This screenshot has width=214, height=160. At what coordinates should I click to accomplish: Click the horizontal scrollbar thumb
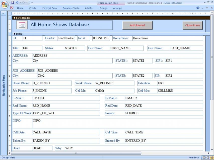pyautogui.click(x=76, y=153)
